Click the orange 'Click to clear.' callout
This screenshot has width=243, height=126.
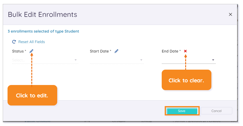tap(186, 80)
